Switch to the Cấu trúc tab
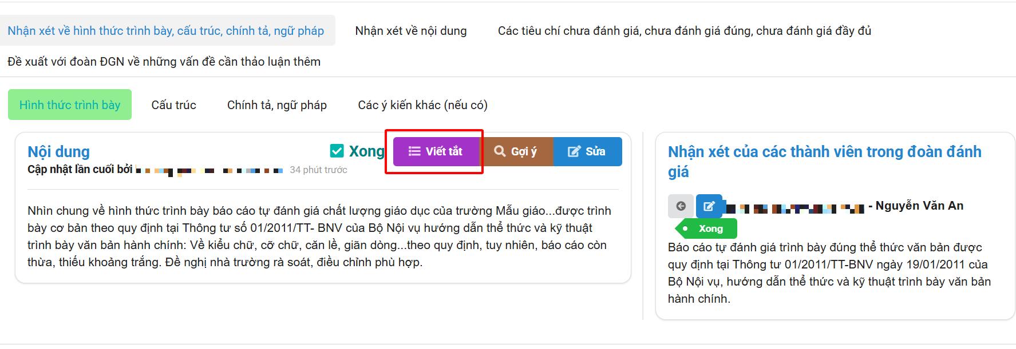Image resolution: width=1016 pixels, height=349 pixels. coord(173,105)
